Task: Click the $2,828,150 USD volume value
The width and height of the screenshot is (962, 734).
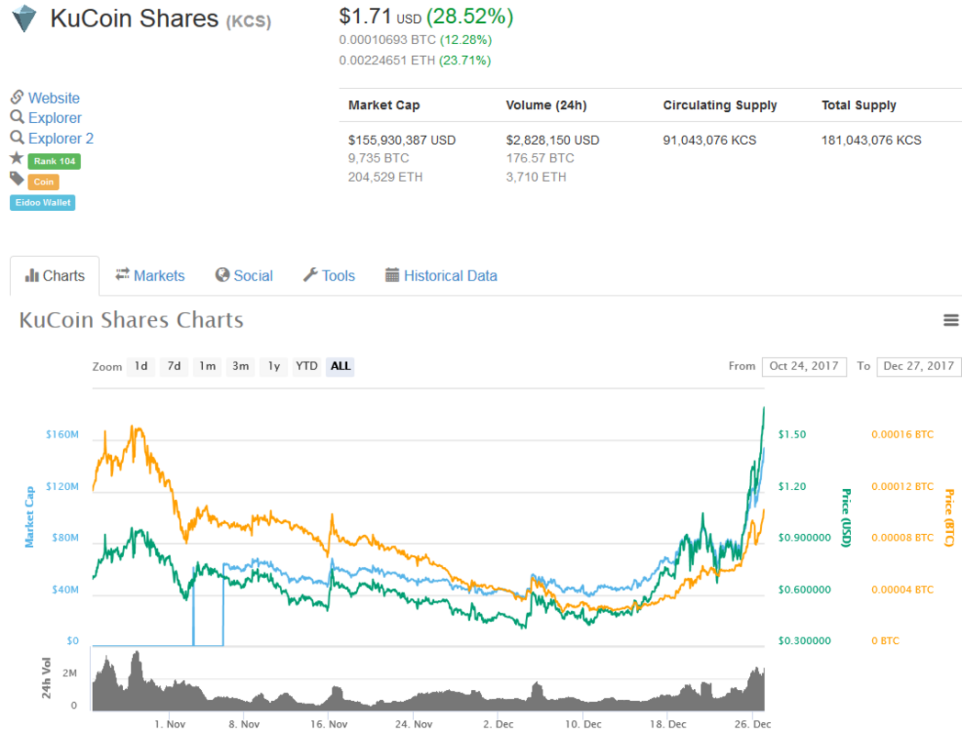Action: (x=553, y=139)
